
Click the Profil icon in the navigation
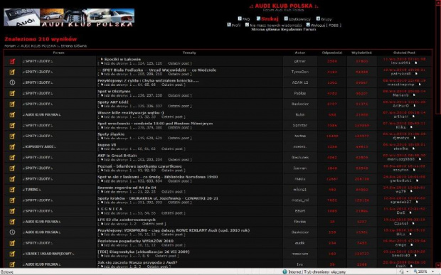point(229,25)
